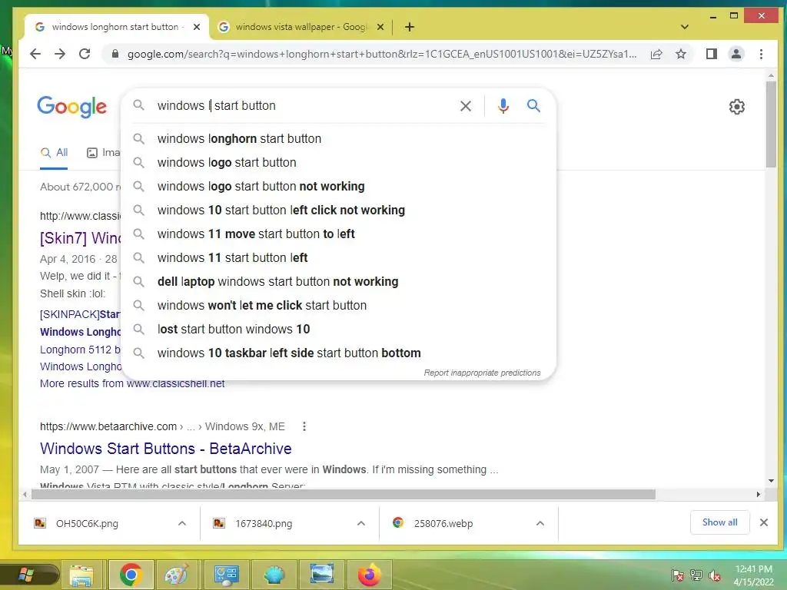787x590 pixels.
Task: Click vertical scrollbar down arrow
Action: pyautogui.click(x=771, y=481)
